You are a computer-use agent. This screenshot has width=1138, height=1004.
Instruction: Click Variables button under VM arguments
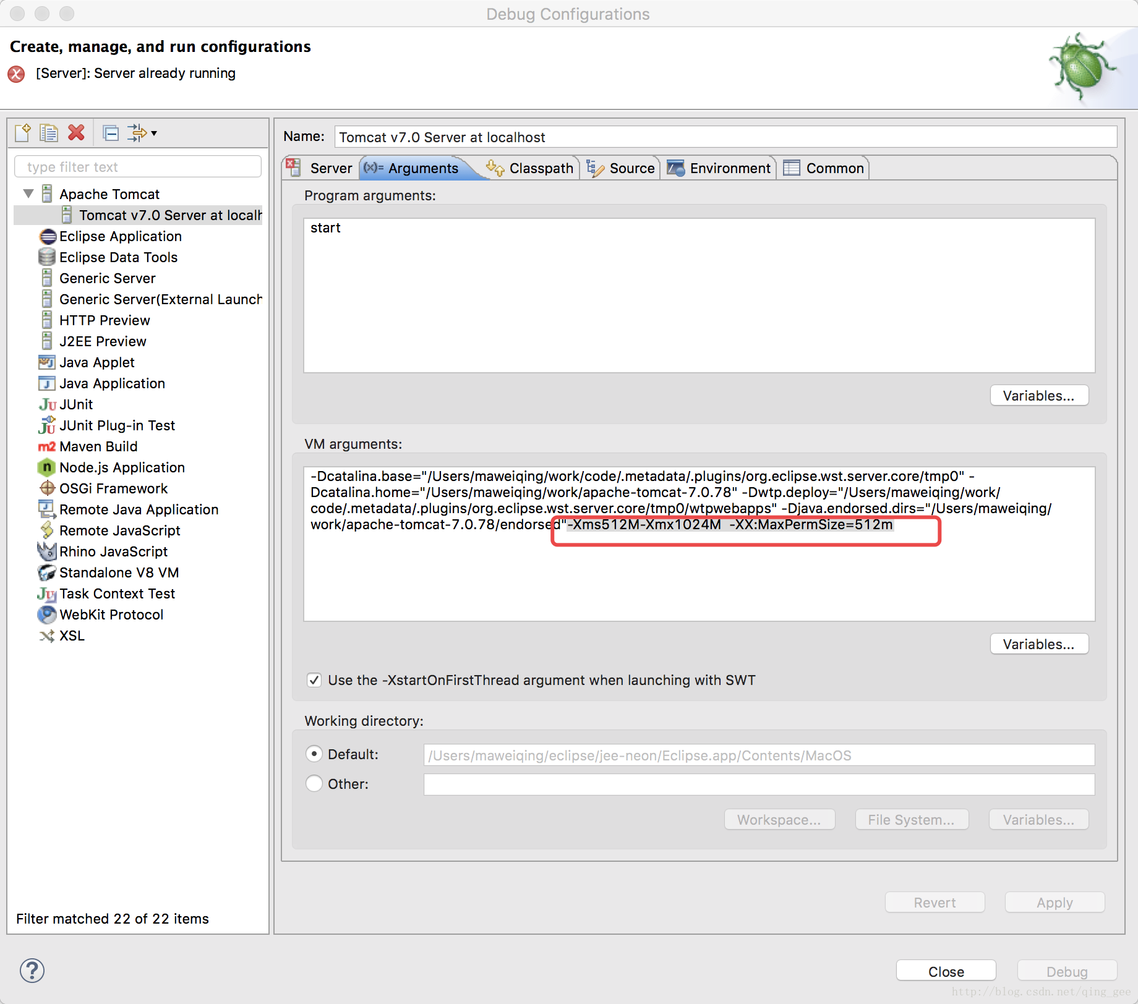click(1039, 644)
